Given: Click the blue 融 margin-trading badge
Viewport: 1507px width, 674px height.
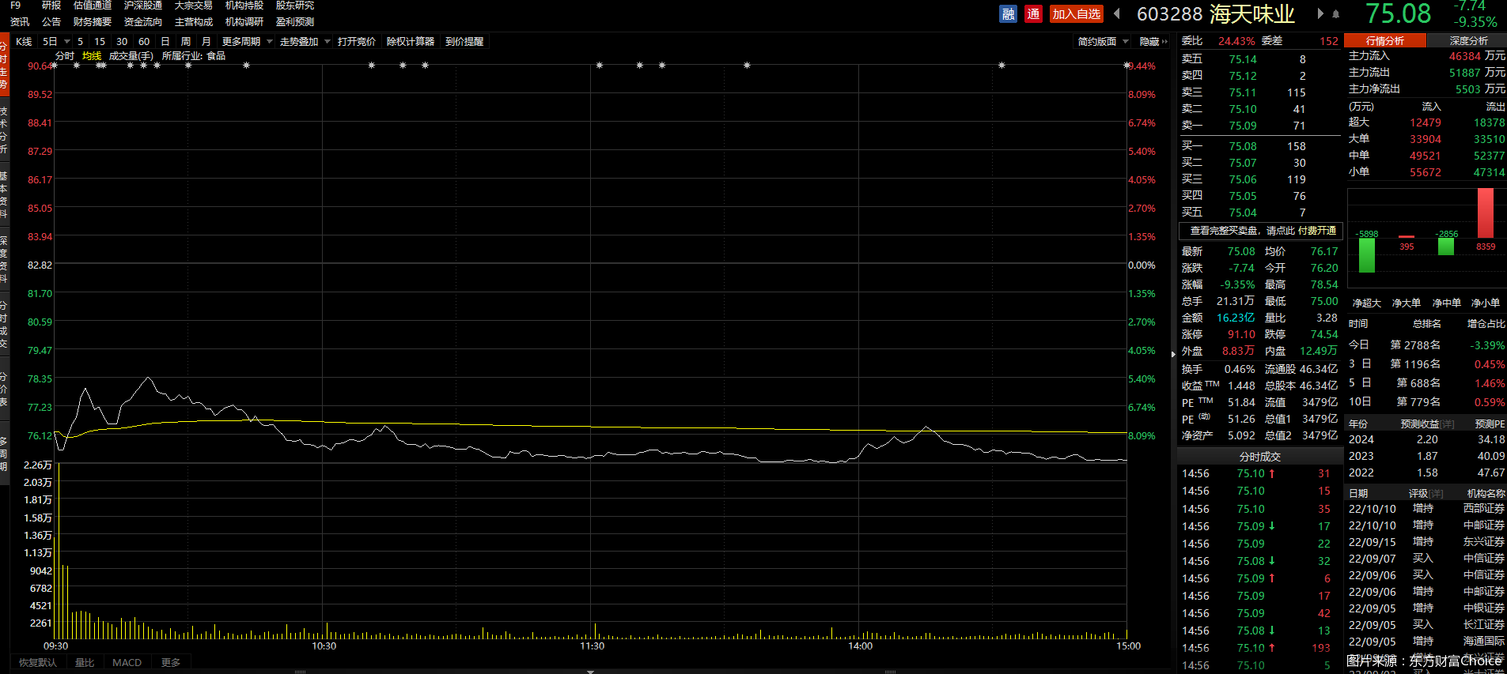Looking at the screenshot, I should pos(1008,14).
